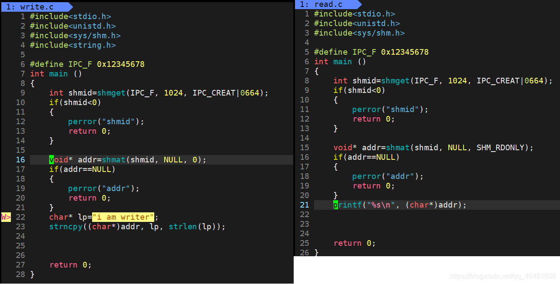The height and width of the screenshot is (284, 560).
Task: Click strncpy function name on line 23
Action: 66,227
